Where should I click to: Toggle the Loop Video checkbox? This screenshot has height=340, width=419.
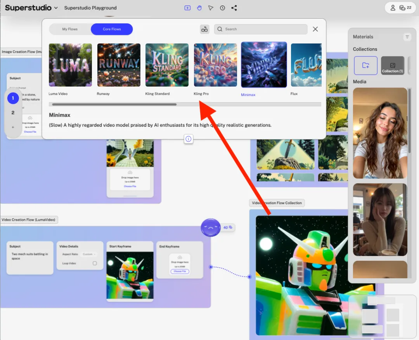point(95,263)
